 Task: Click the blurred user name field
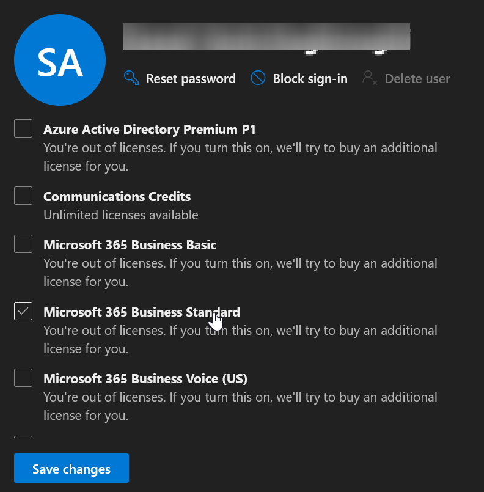(x=266, y=35)
